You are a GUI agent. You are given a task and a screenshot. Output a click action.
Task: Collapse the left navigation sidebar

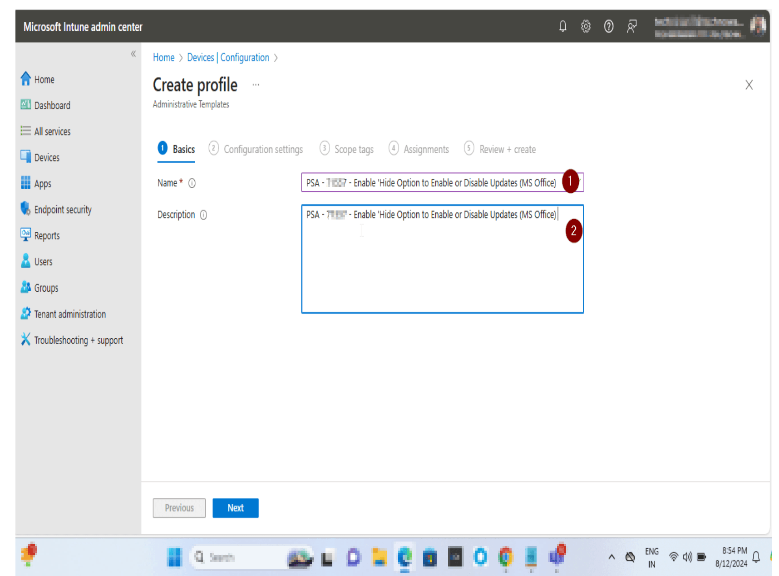click(133, 54)
